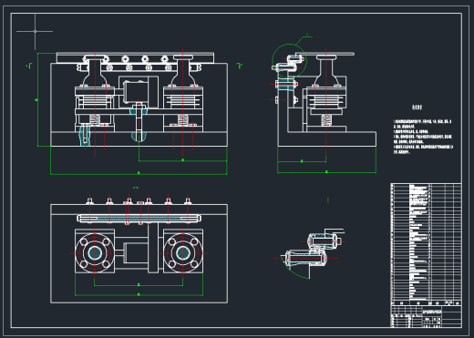Click the title block under the parts list

[426, 316]
